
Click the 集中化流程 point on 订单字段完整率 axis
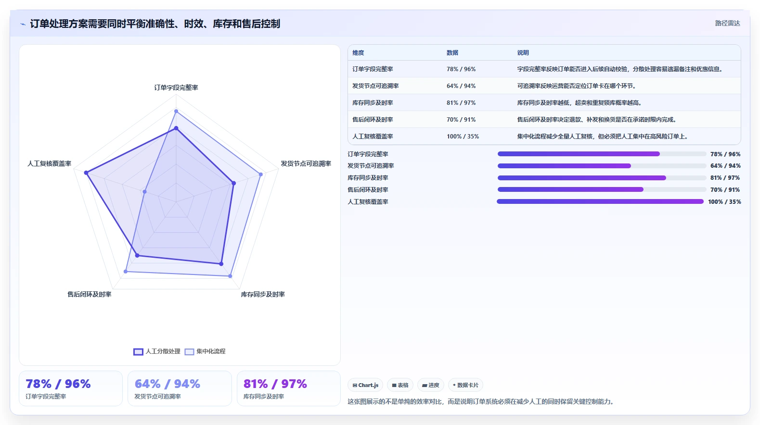coord(176,111)
